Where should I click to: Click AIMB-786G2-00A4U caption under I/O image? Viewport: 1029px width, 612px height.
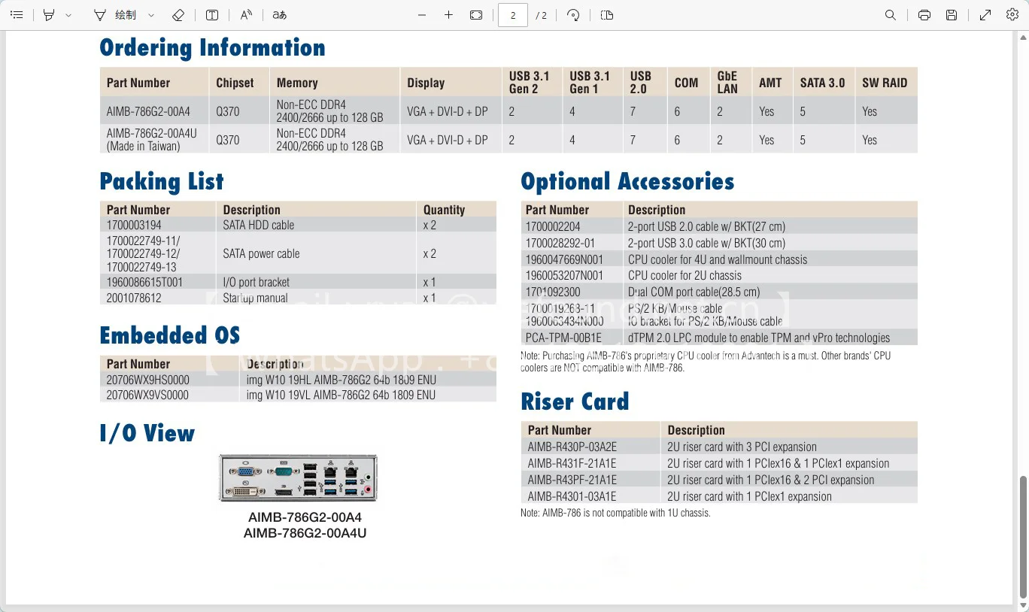305,534
